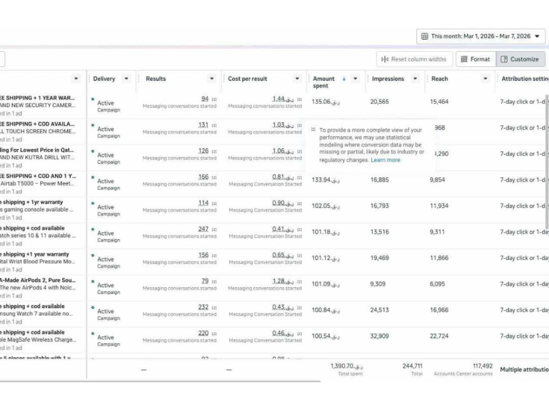Click the Results value 126
The image size is (549, 412).
(203, 151)
